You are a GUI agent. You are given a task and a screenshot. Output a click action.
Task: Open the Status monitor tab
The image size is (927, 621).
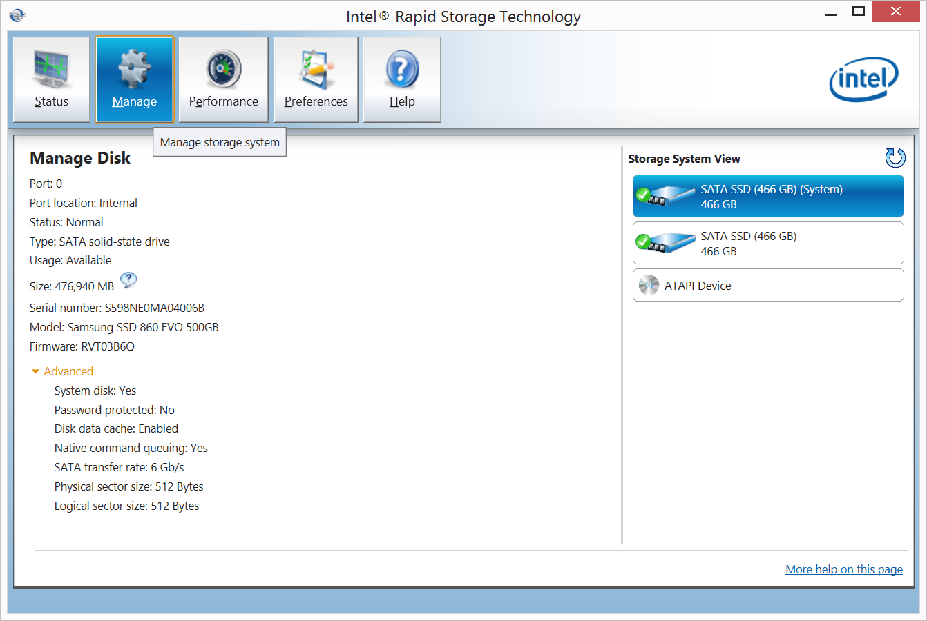pos(52,79)
